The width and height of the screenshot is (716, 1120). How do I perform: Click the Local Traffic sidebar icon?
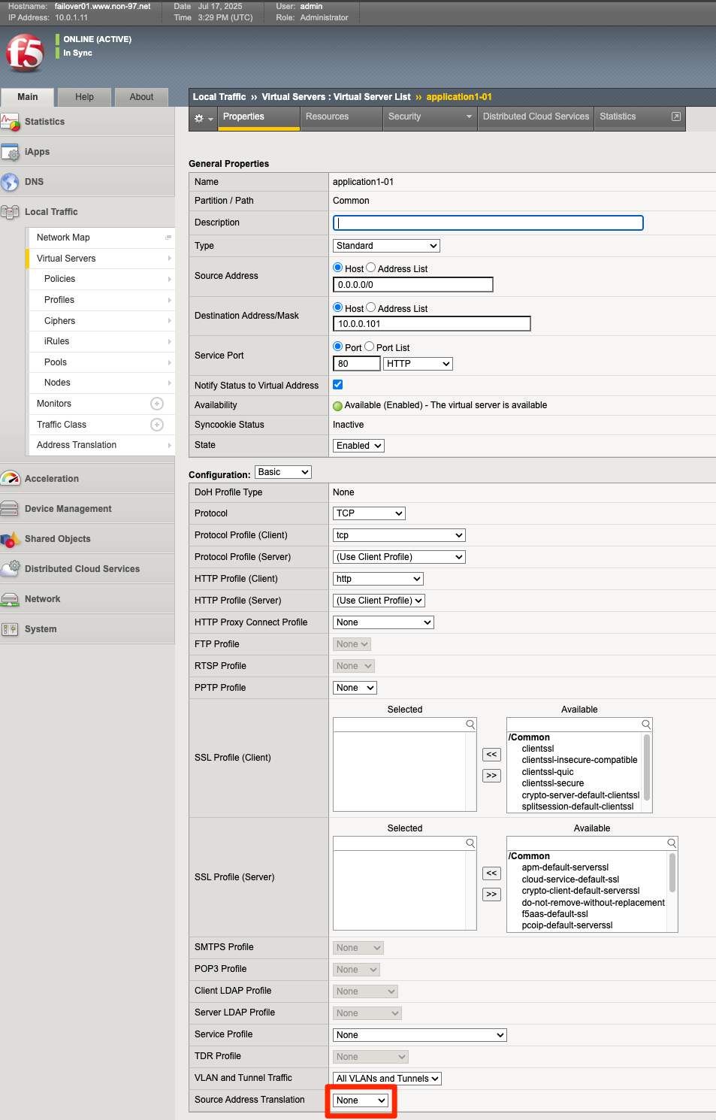click(11, 212)
